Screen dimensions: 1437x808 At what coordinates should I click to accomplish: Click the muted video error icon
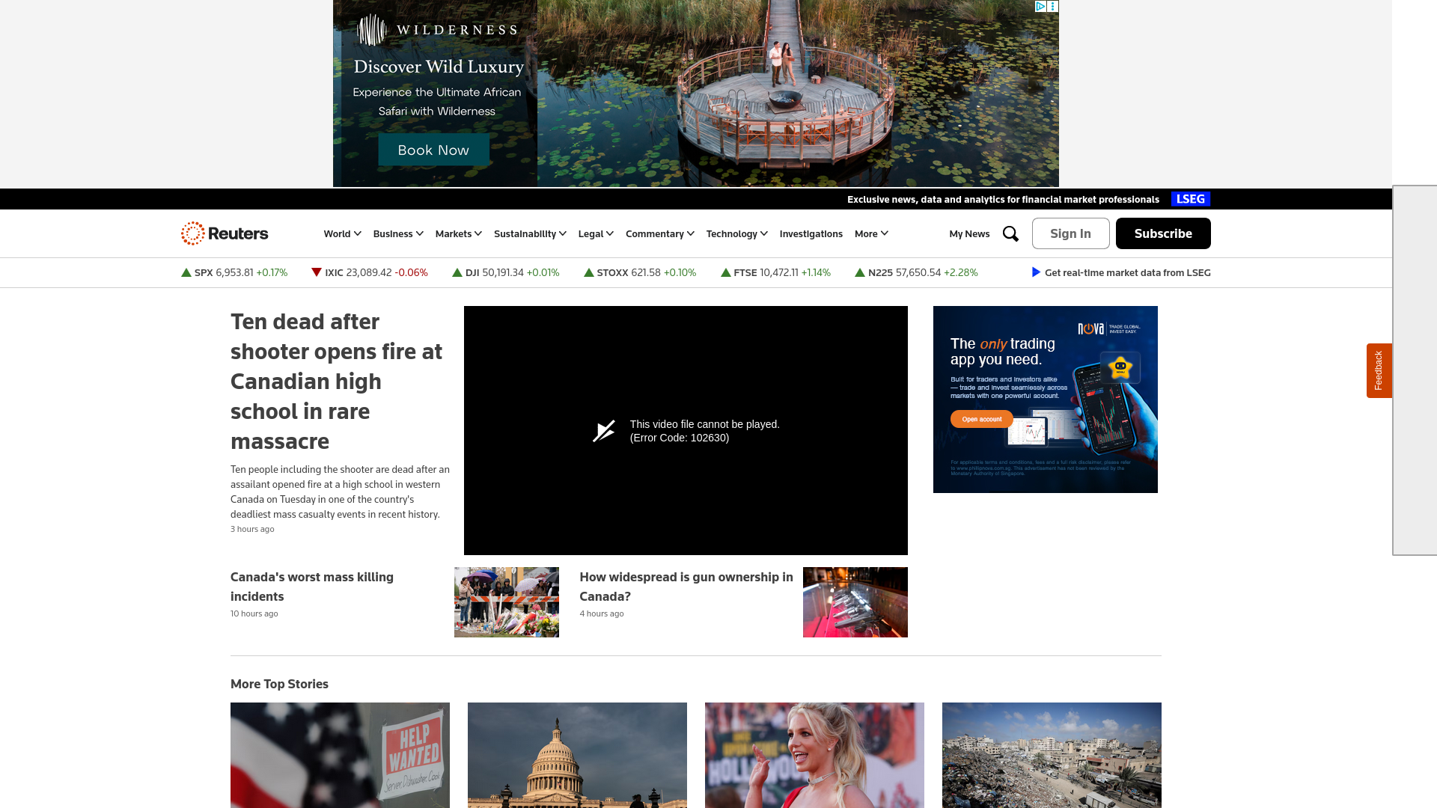pos(604,431)
